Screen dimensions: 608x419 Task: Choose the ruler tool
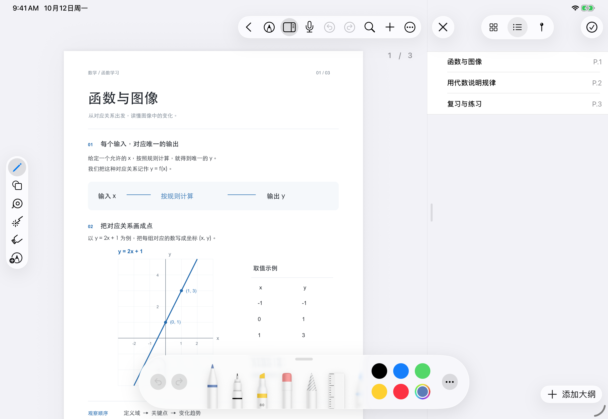336,391
